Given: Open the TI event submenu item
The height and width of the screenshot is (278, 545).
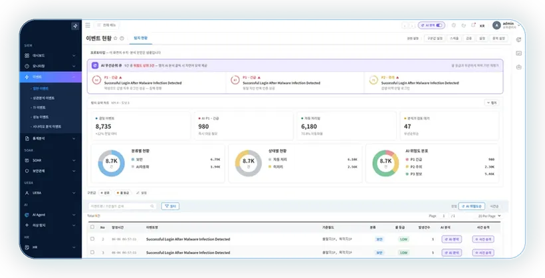Looking at the screenshot, I should tap(39, 108).
